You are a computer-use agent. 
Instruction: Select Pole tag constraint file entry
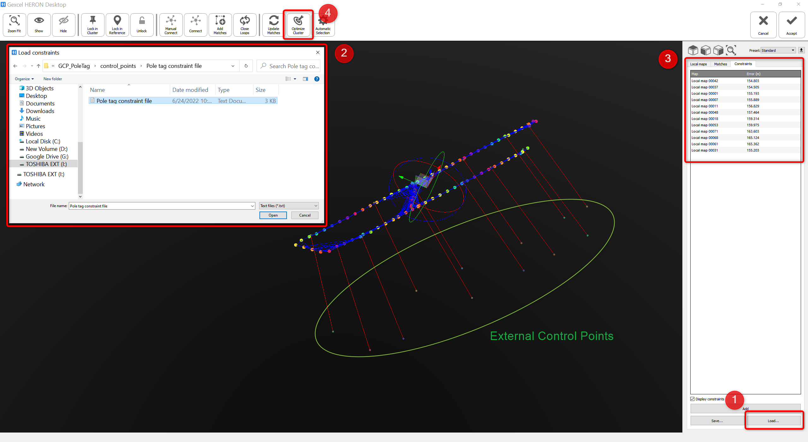tap(124, 101)
